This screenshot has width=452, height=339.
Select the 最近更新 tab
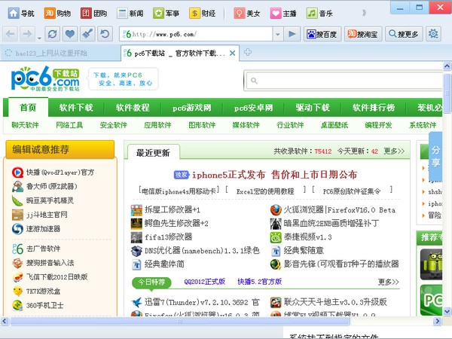click(x=153, y=152)
